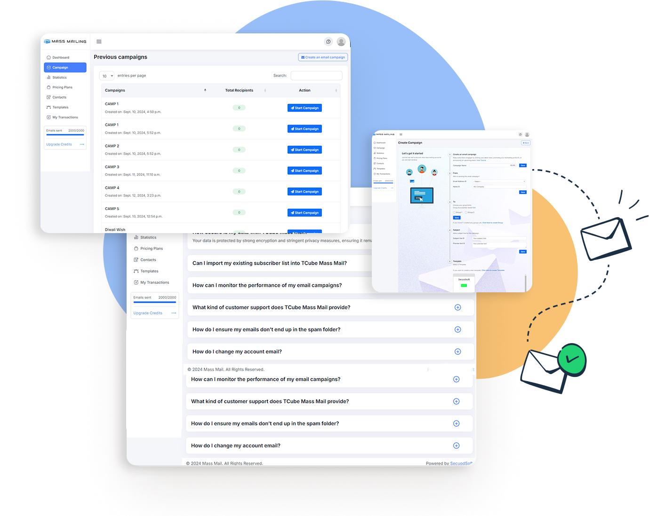The width and height of the screenshot is (649, 516).
Task: Open Pricing Plans in the sidebar
Action: point(62,87)
